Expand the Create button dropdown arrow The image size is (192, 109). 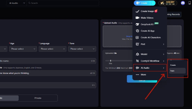coord(153,3)
